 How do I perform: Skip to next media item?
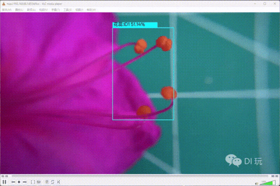(24, 182)
